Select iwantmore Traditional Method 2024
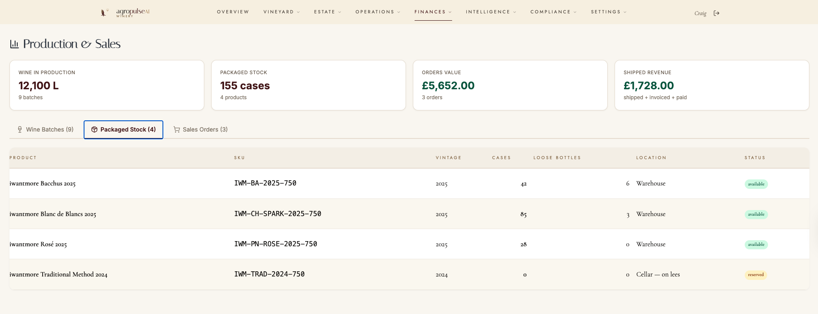Screen dimensions: 818x314 59,275
